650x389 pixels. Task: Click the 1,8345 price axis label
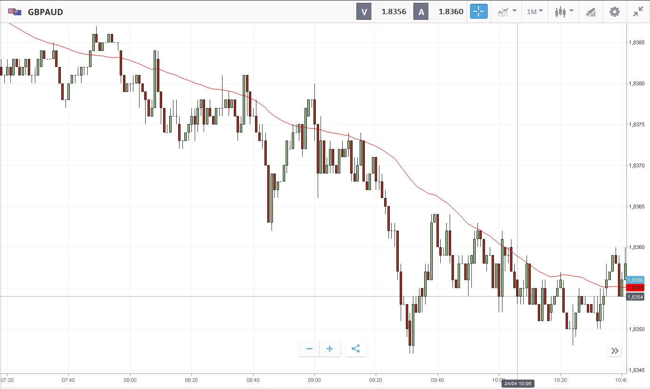click(x=637, y=370)
